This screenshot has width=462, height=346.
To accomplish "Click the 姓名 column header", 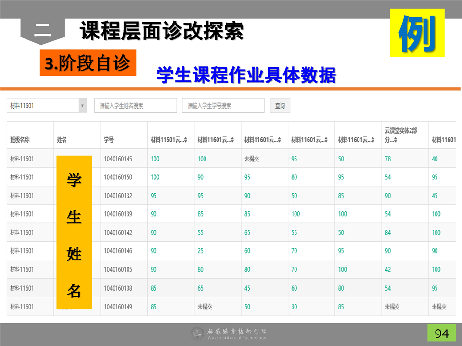I will point(62,140).
